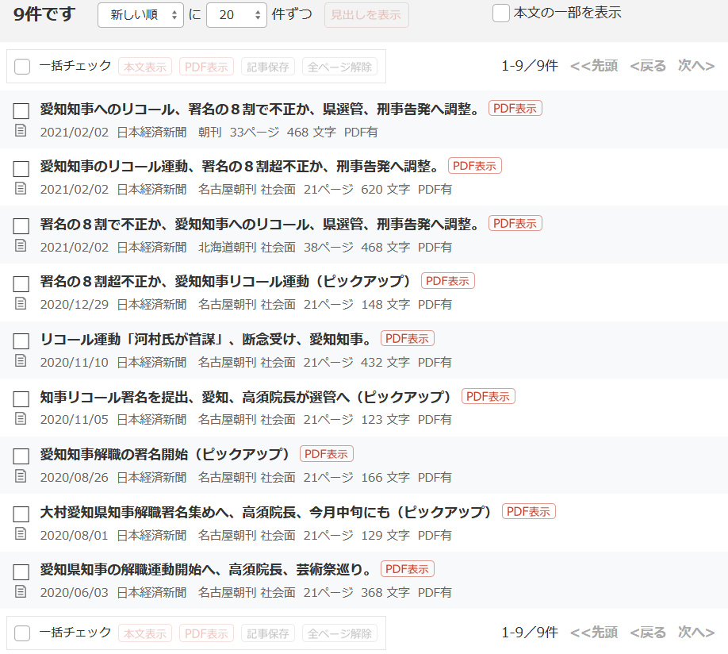This screenshot has height=654, width=728.
Task: Click the bottom 全ページ解除 button
Action: click(x=339, y=633)
